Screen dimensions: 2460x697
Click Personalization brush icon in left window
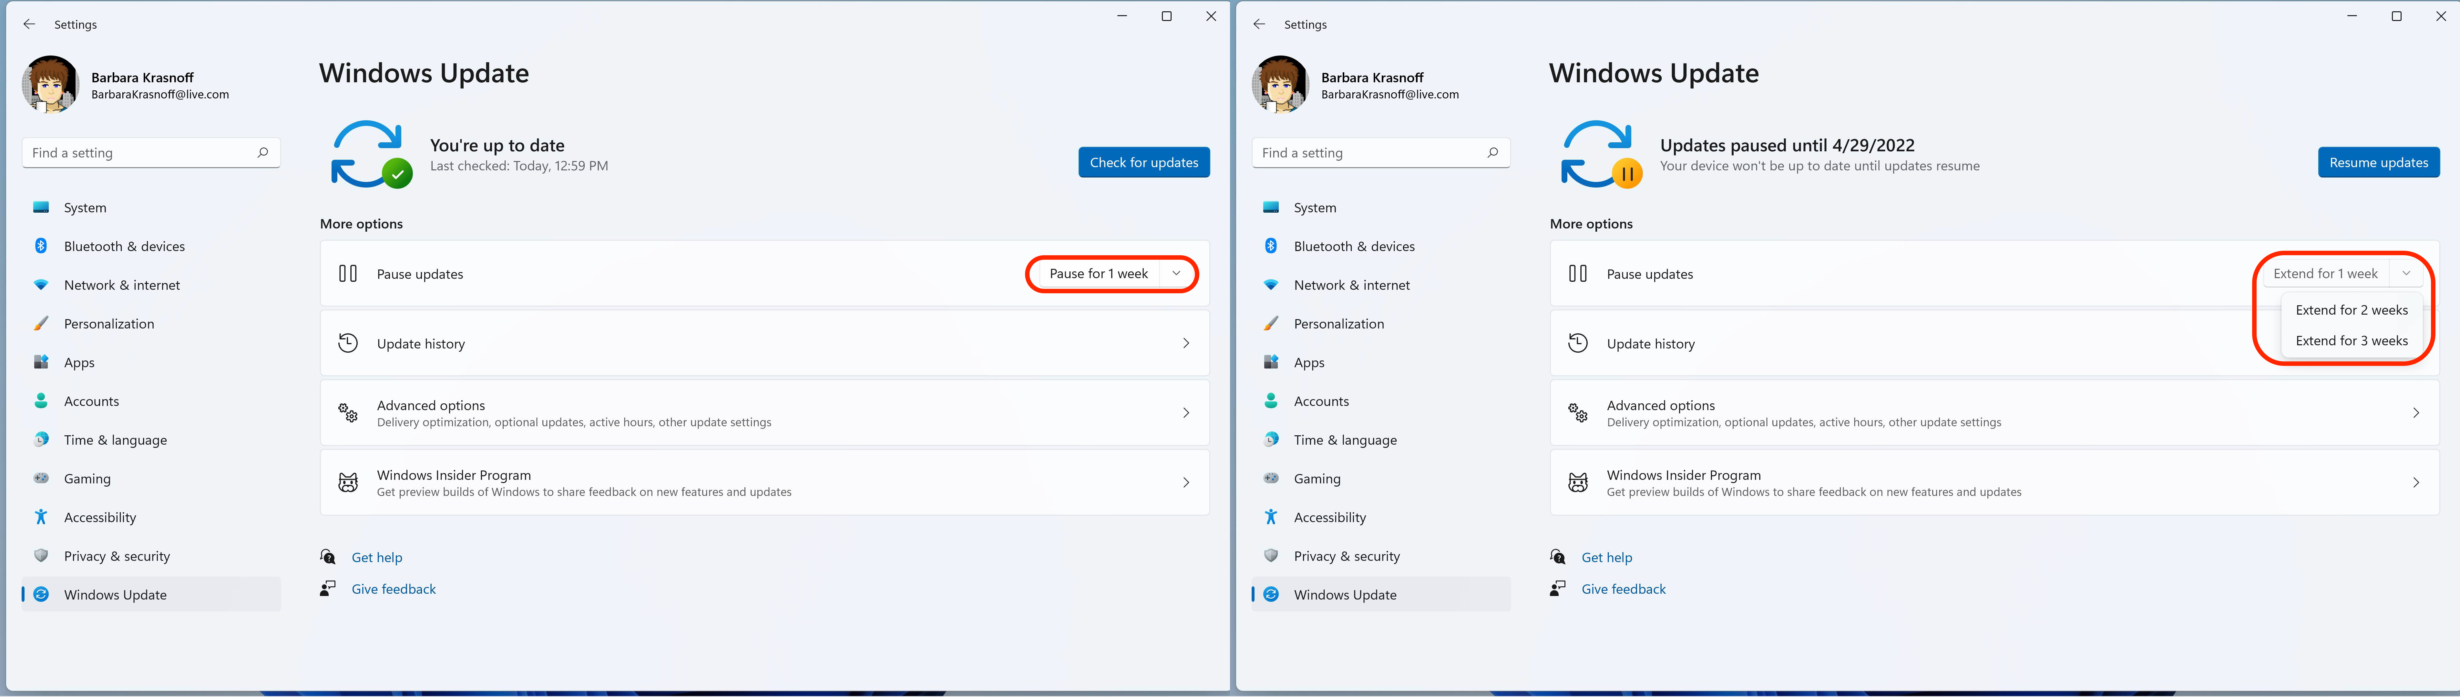(x=41, y=324)
